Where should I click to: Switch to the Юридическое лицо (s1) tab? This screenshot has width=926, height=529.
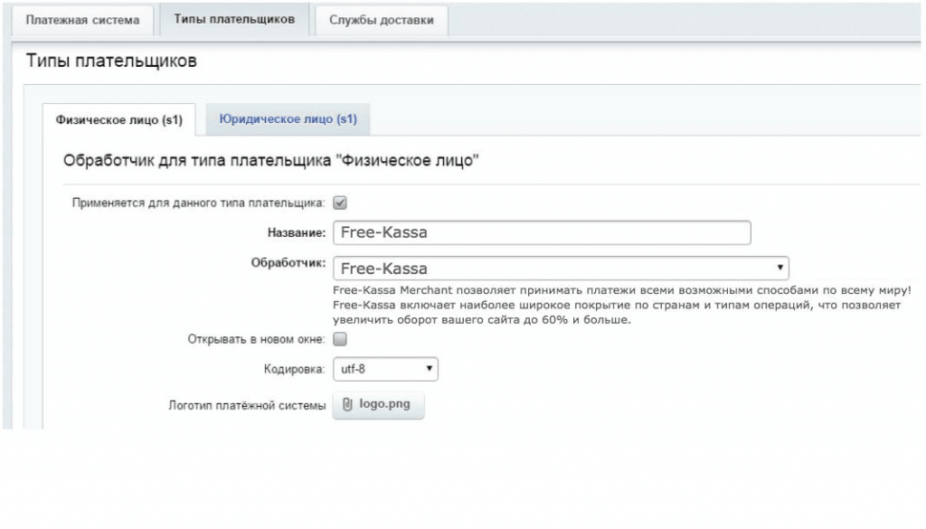click(x=288, y=119)
